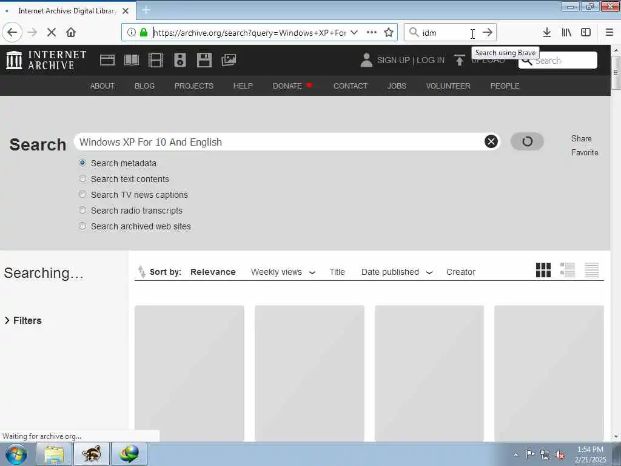Viewport: 621px width, 466px height.
Task: Bookmark this page with the star
Action: pos(389,32)
